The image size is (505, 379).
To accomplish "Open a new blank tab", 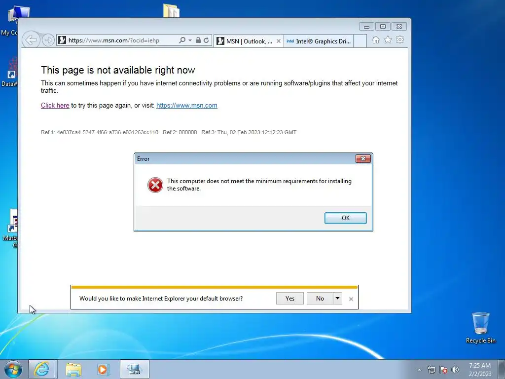I will [x=360, y=41].
